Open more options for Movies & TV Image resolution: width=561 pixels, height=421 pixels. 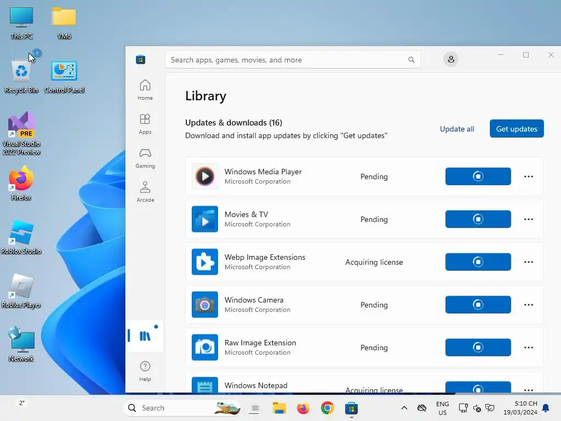(x=529, y=219)
